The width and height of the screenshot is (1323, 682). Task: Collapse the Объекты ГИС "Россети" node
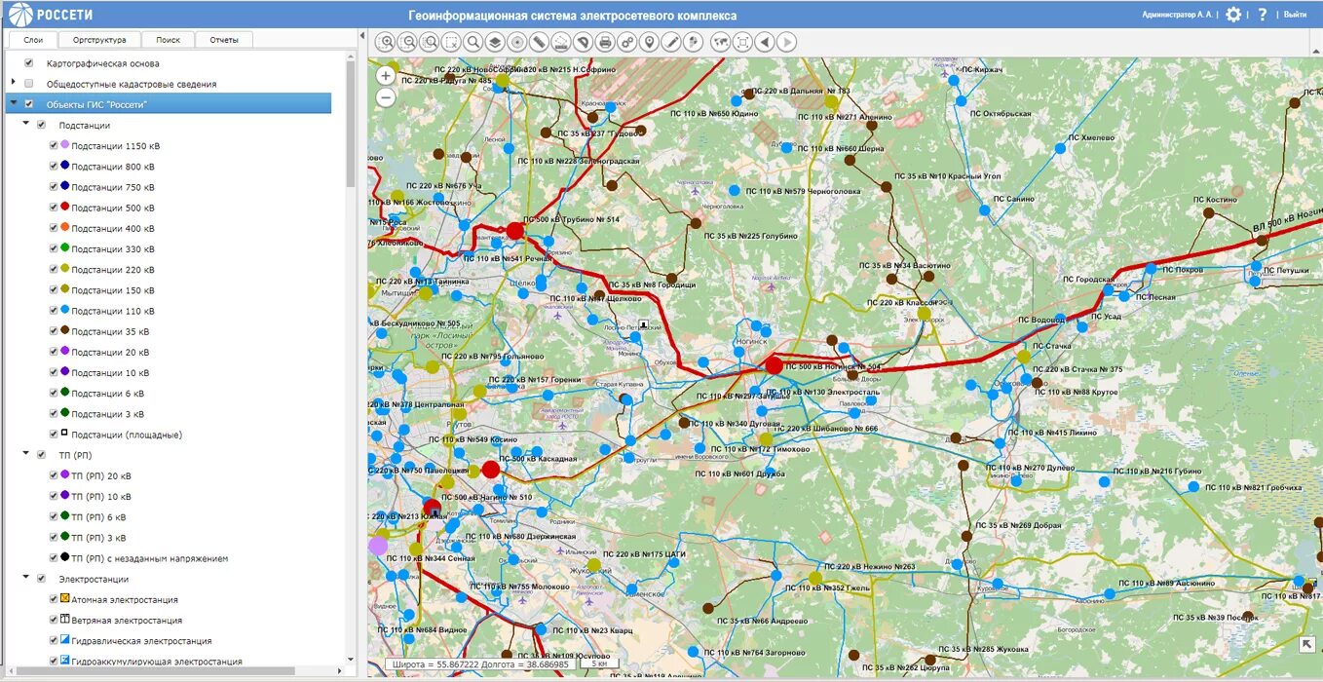point(13,103)
